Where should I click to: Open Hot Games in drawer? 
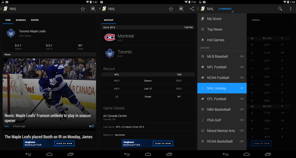[222, 40]
